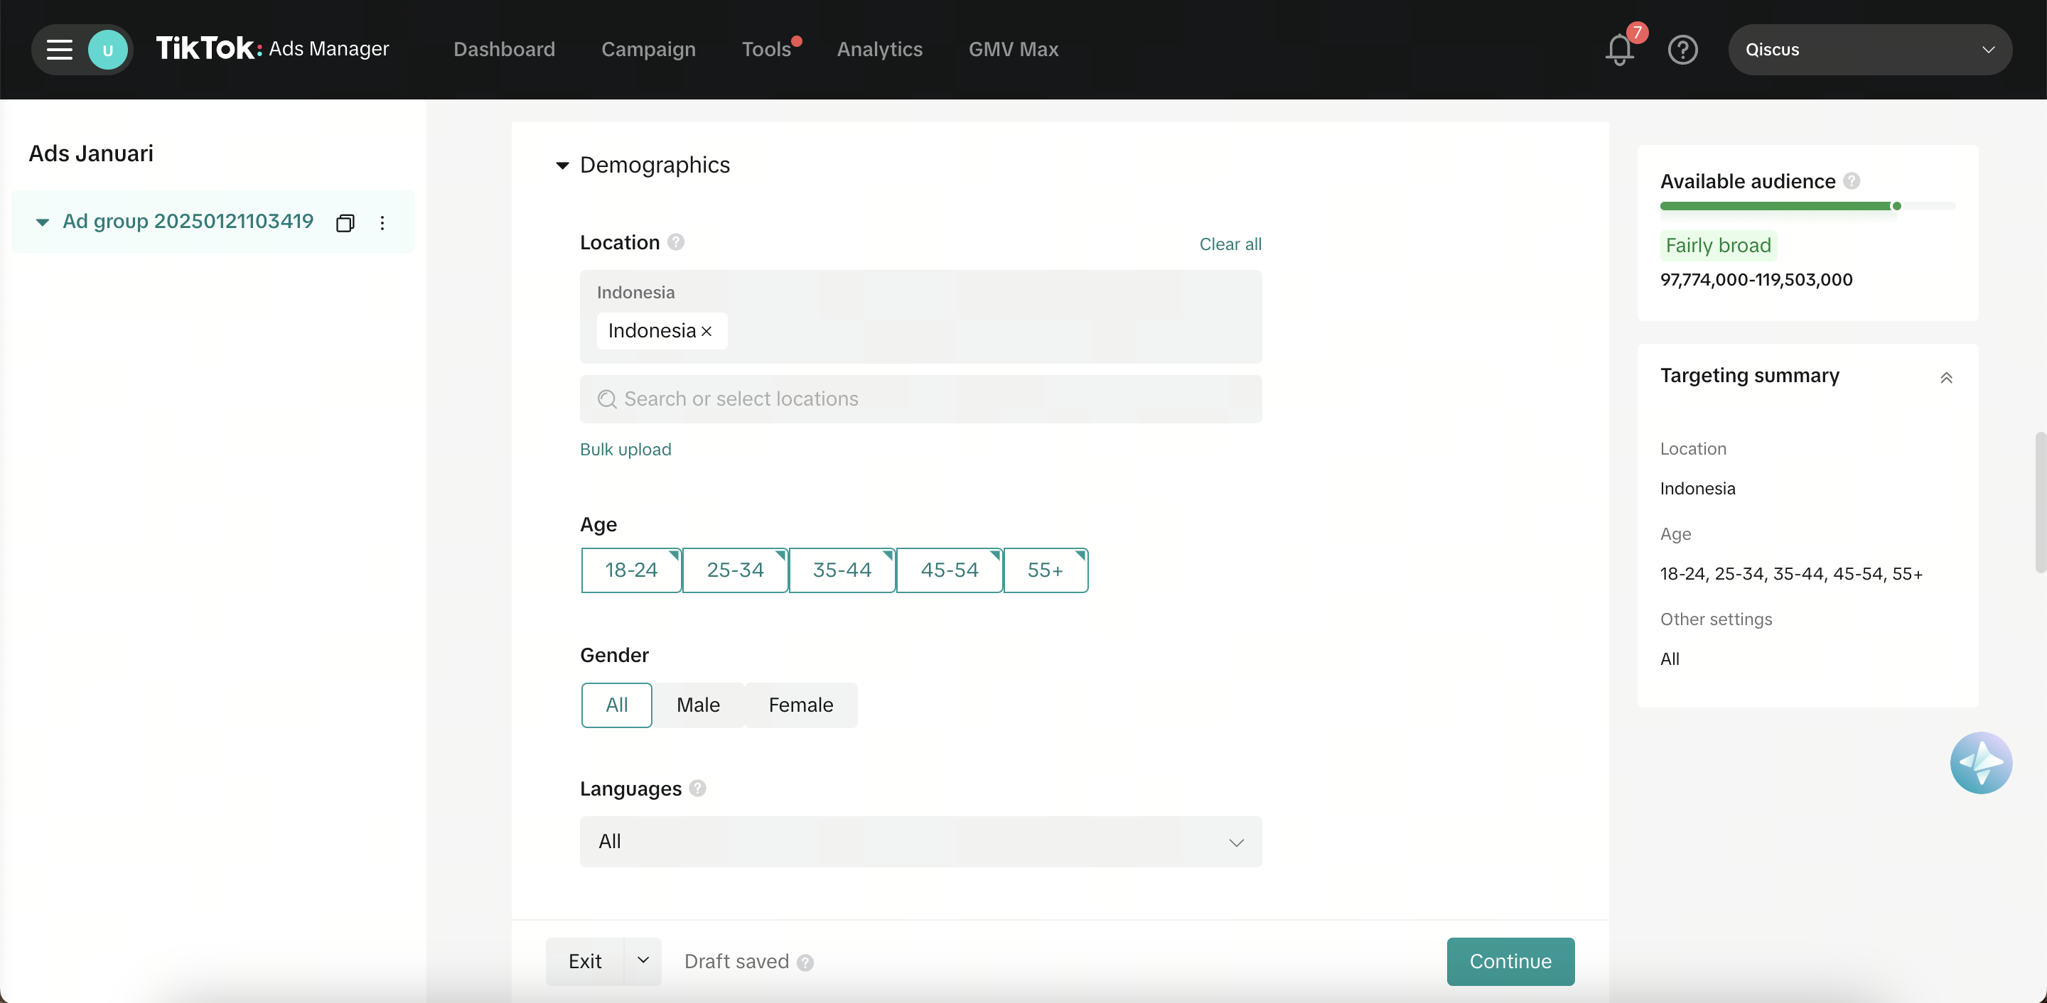Image resolution: width=2047 pixels, height=1003 pixels.
Task: Click the Continue button
Action: point(1510,961)
